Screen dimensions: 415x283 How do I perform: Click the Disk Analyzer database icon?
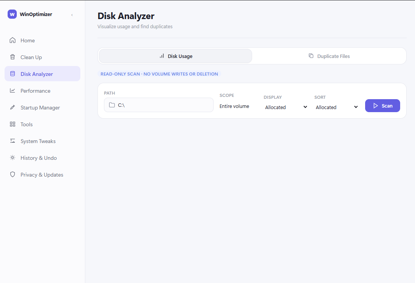pyautogui.click(x=13, y=74)
